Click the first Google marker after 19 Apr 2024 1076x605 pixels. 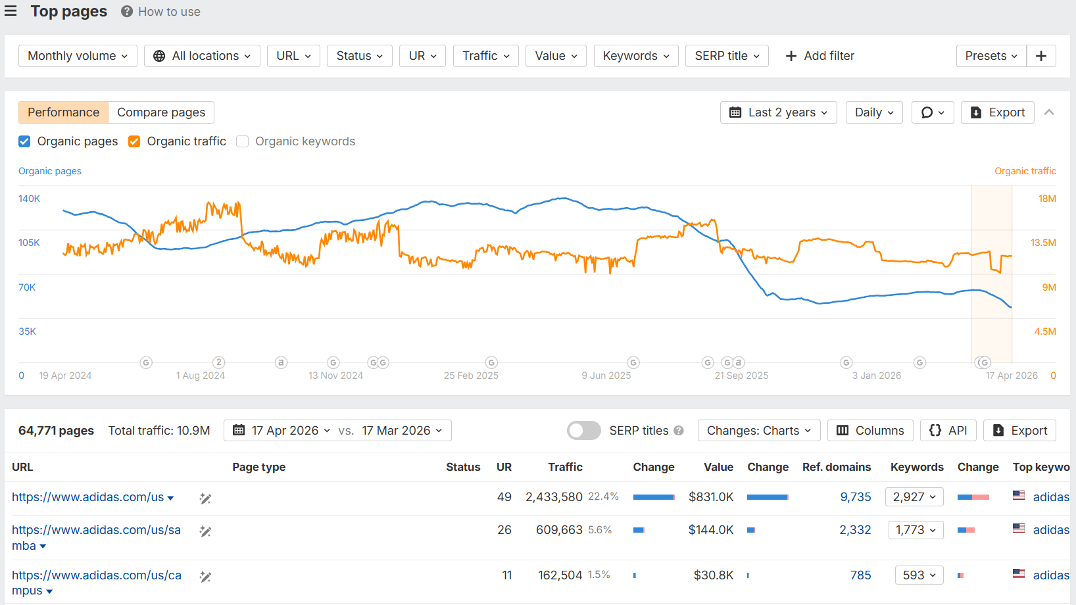[x=146, y=362]
